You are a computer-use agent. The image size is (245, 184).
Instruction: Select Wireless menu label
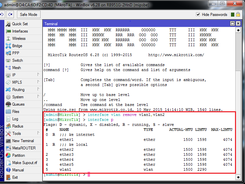click(x=19, y=39)
